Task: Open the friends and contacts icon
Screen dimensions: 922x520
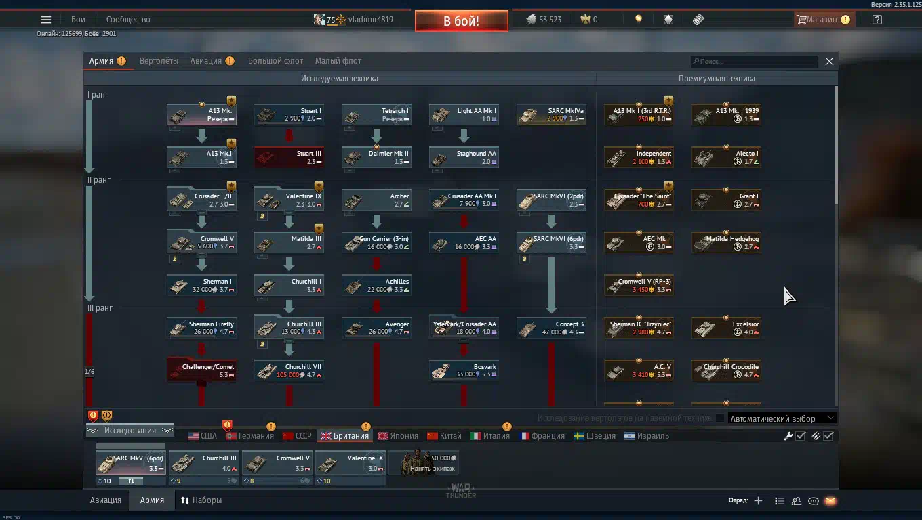Action: [x=797, y=501]
